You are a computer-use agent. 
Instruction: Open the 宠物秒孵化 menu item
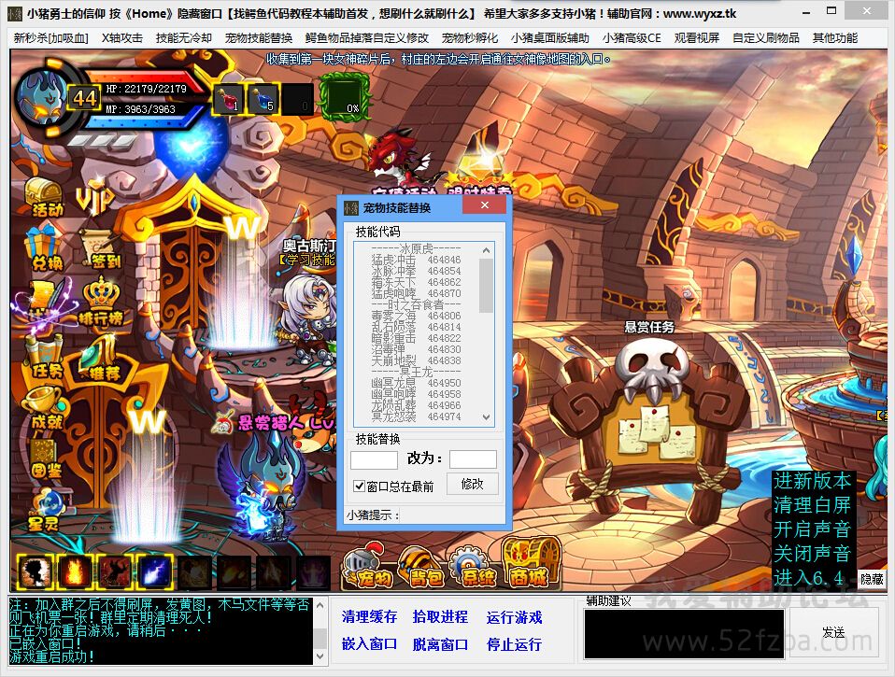(x=469, y=38)
